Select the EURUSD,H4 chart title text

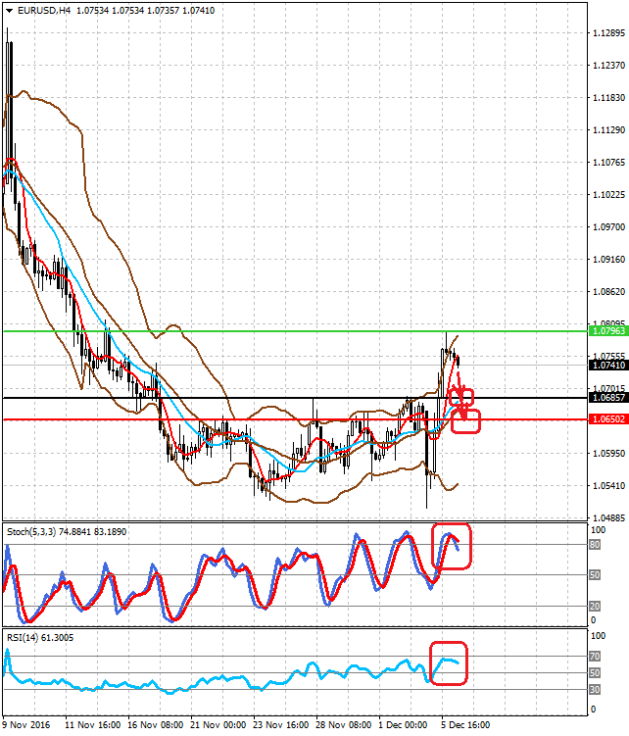(x=44, y=11)
